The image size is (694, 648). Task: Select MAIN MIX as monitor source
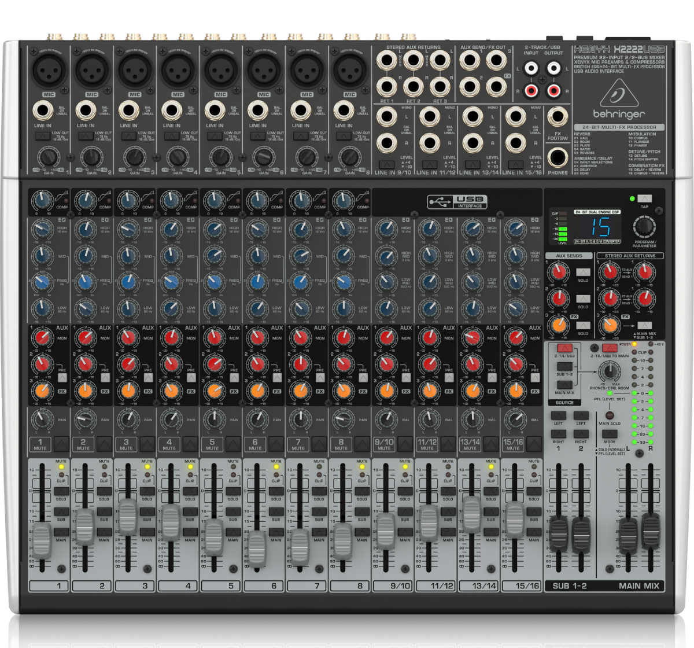564,385
